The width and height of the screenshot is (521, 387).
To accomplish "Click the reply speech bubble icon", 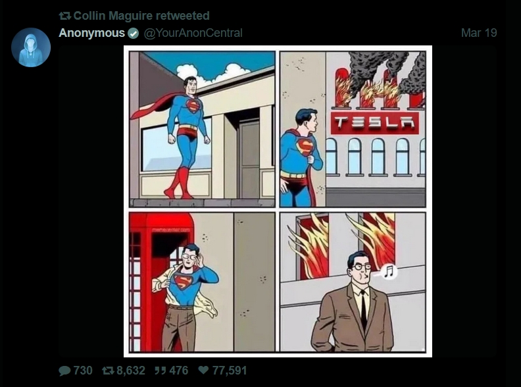I will [64, 371].
